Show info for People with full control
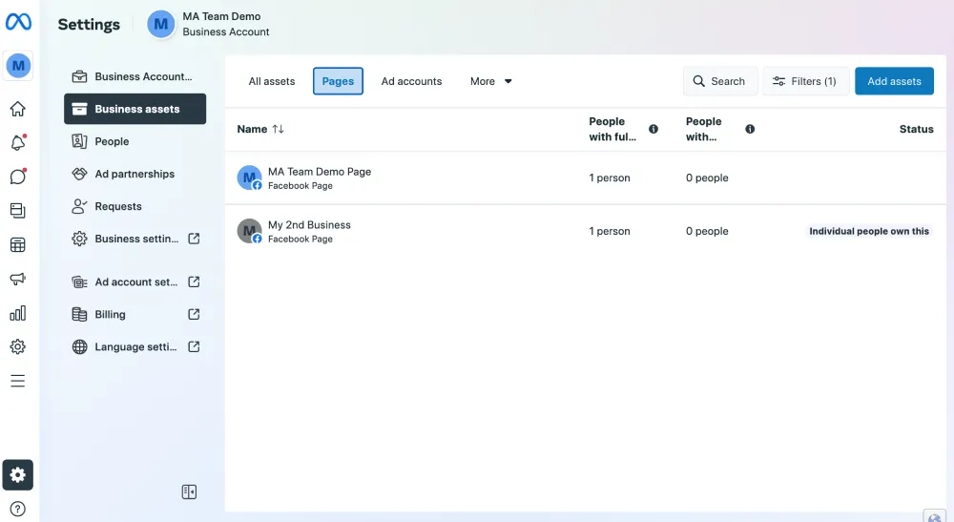954x522 pixels. (x=653, y=129)
